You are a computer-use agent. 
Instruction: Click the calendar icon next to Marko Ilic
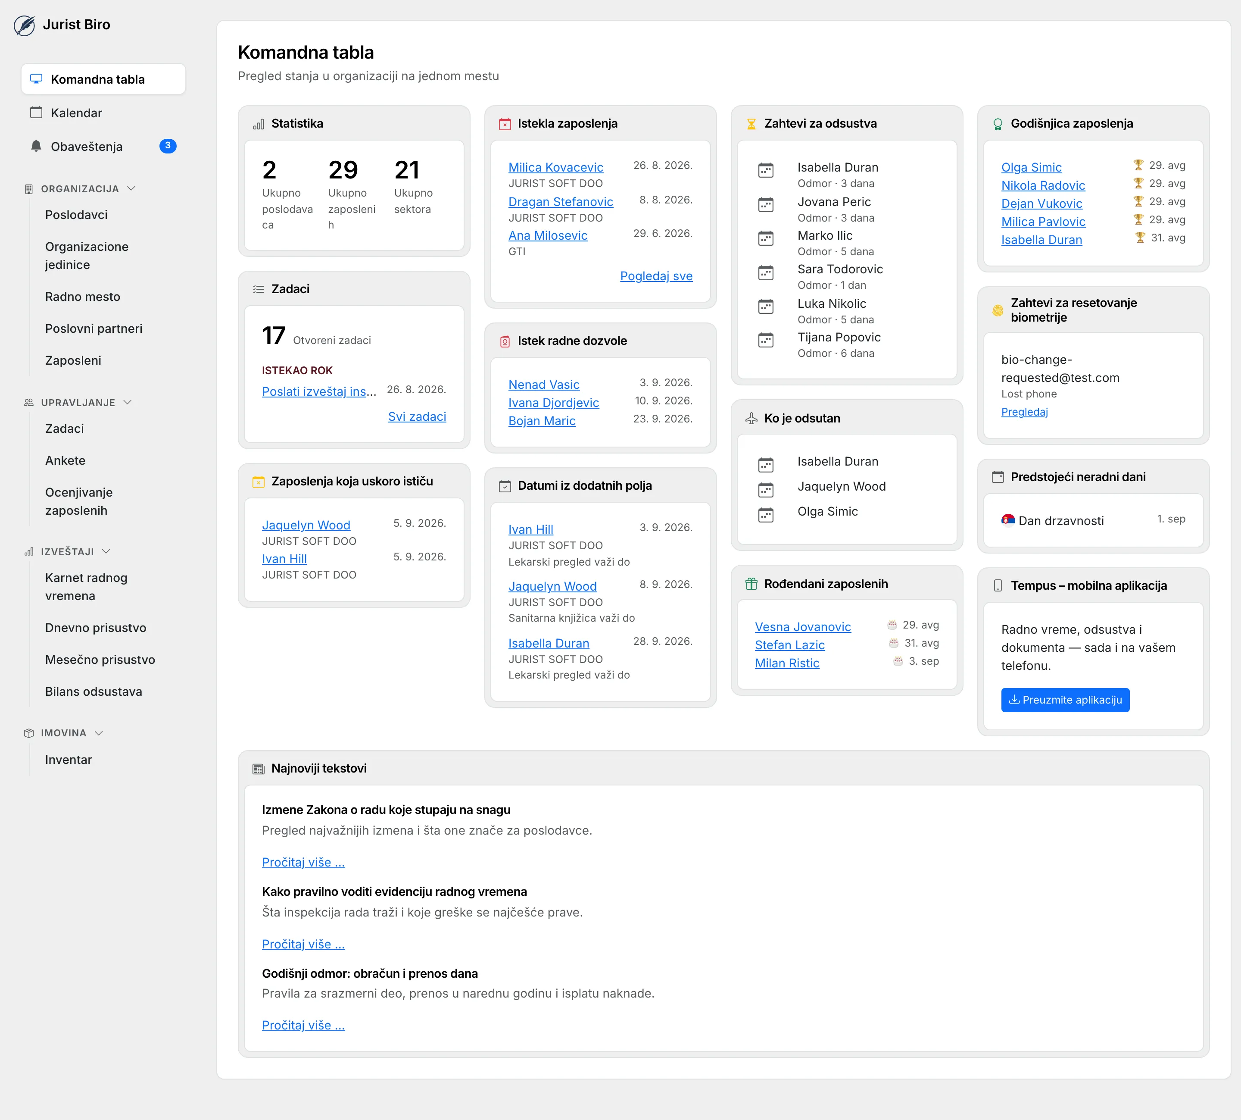pos(766,238)
